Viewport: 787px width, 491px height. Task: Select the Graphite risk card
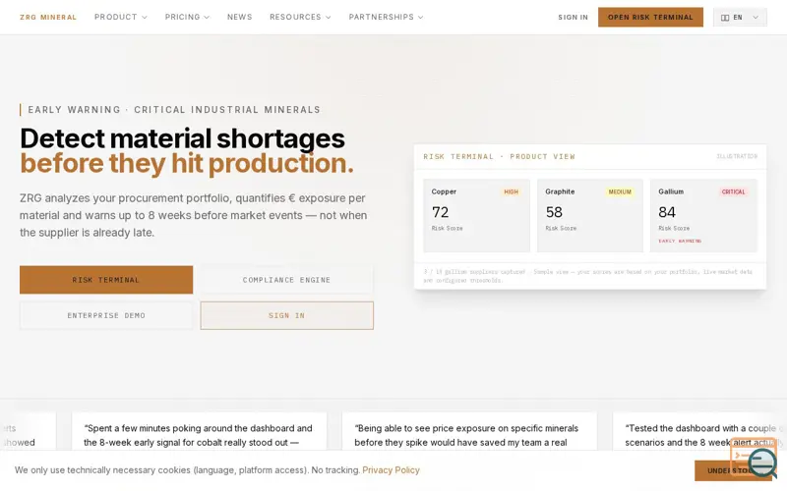coord(589,215)
